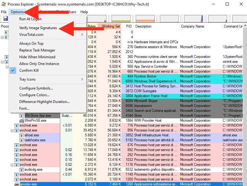
Task: Select the audiodg.exe process name
Action: point(33,169)
